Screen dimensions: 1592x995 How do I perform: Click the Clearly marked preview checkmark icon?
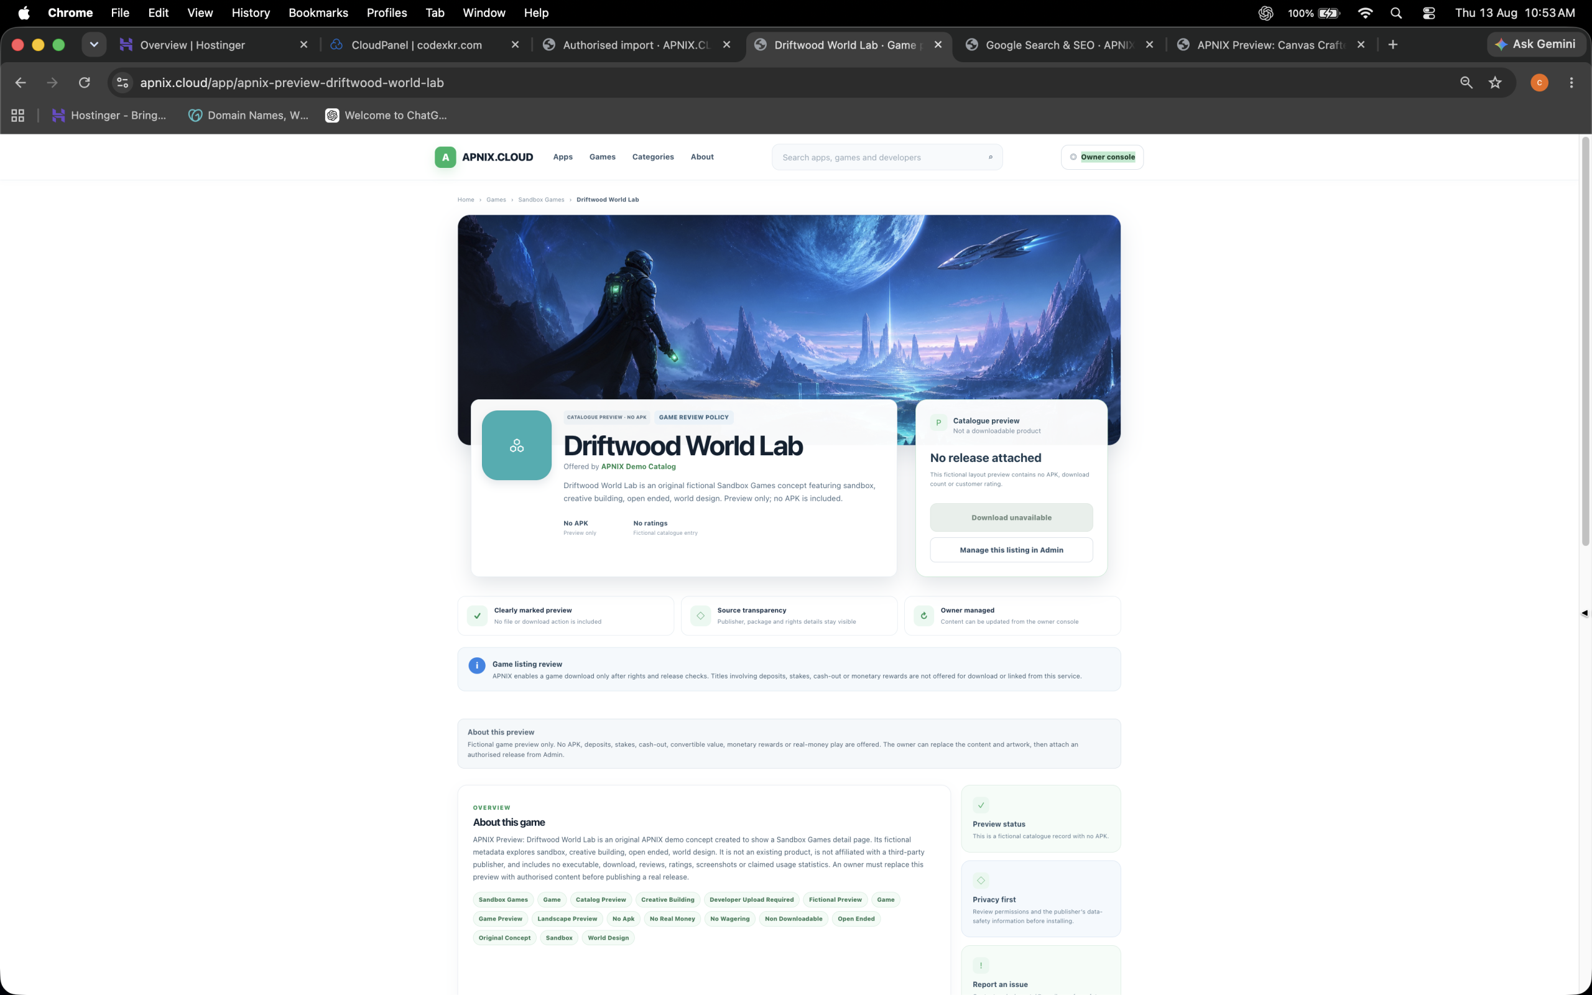click(x=477, y=616)
